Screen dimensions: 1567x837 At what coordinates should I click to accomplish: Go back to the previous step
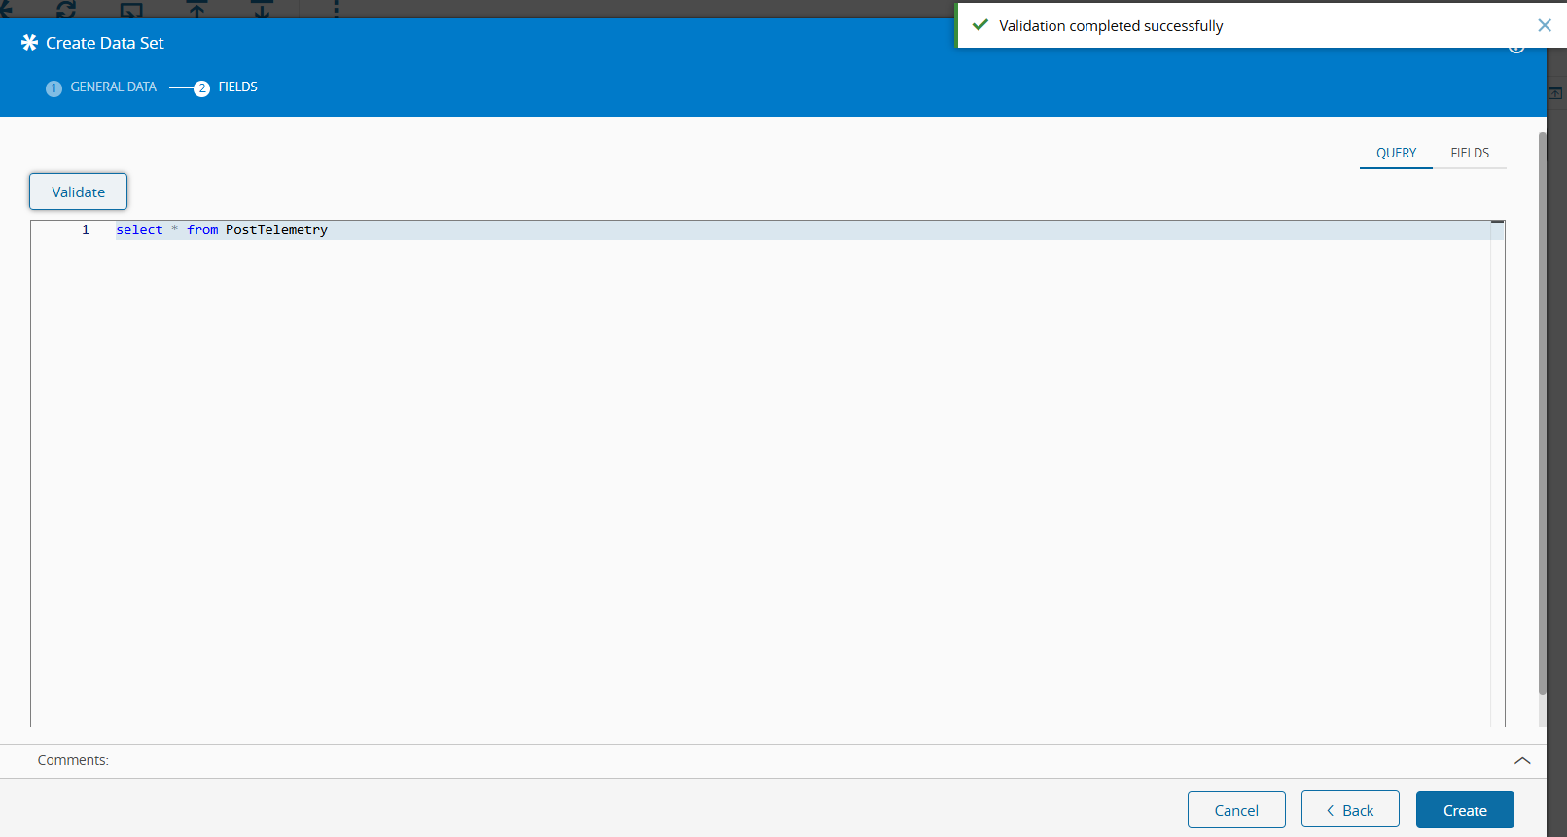1350,810
